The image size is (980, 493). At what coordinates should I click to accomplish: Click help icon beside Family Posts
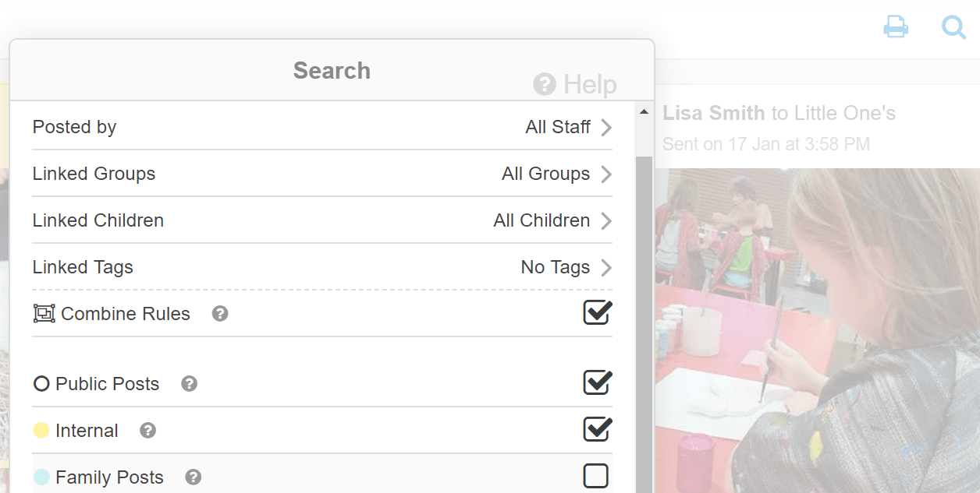point(194,477)
